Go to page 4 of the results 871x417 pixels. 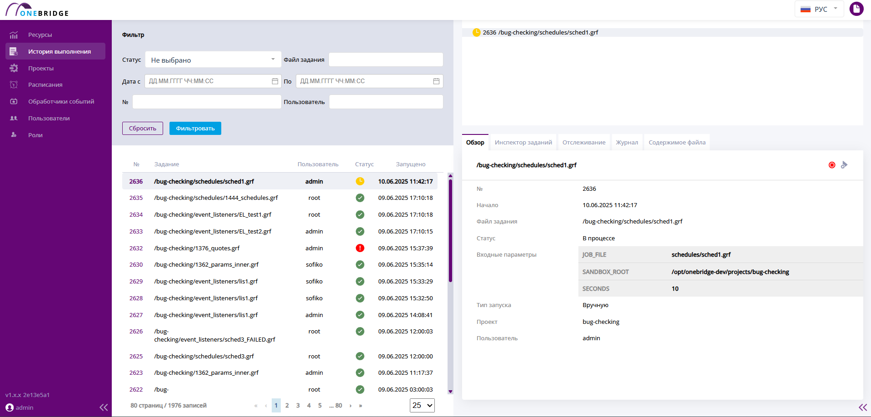(x=309, y=405)
